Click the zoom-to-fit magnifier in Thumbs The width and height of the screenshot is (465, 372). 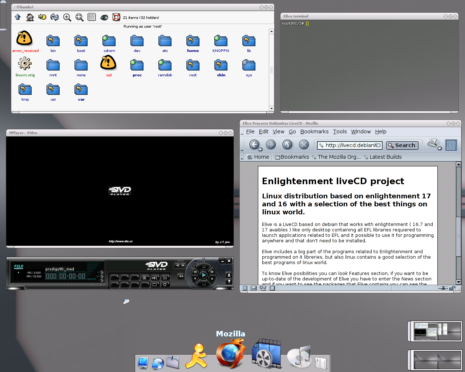(80, 17)
